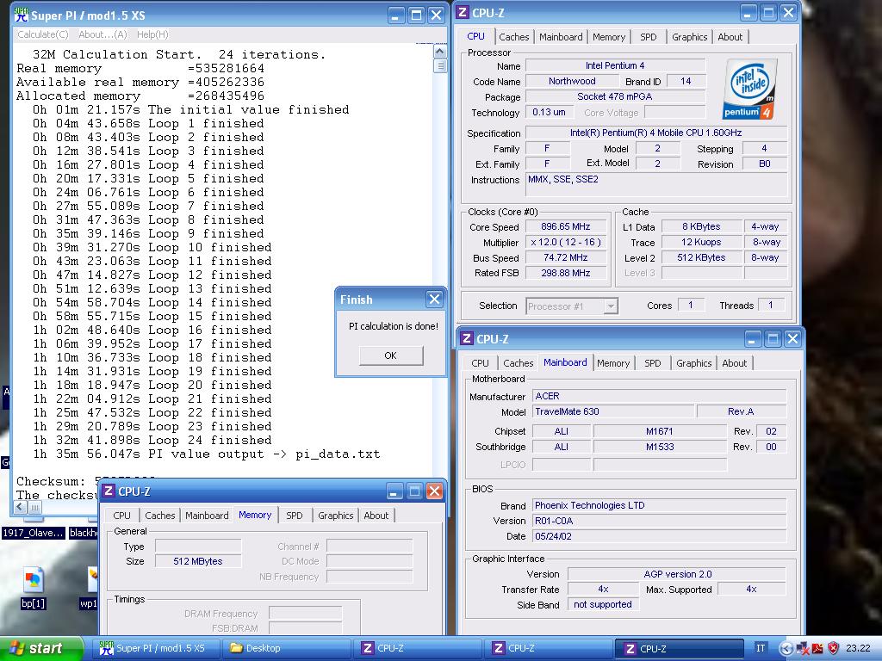Click the scroll-up arrow in Super PI

(x=440, y=51)
